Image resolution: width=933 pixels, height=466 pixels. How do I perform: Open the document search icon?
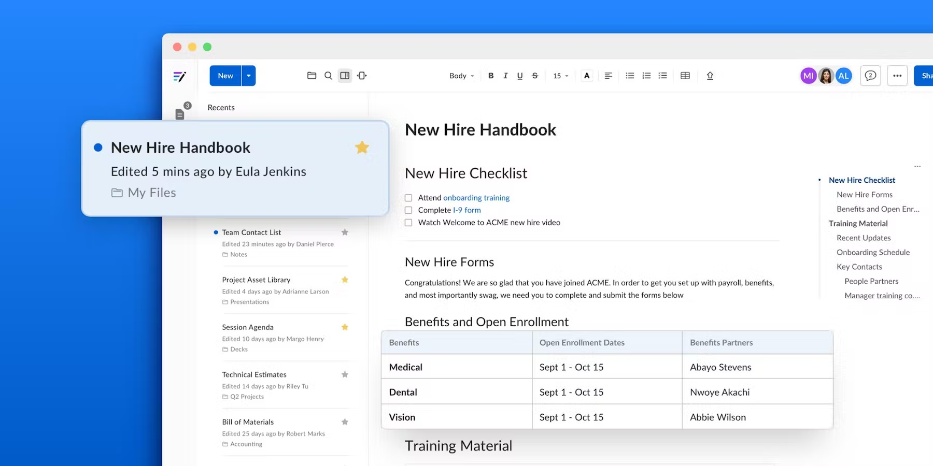[x=328, y=76]
